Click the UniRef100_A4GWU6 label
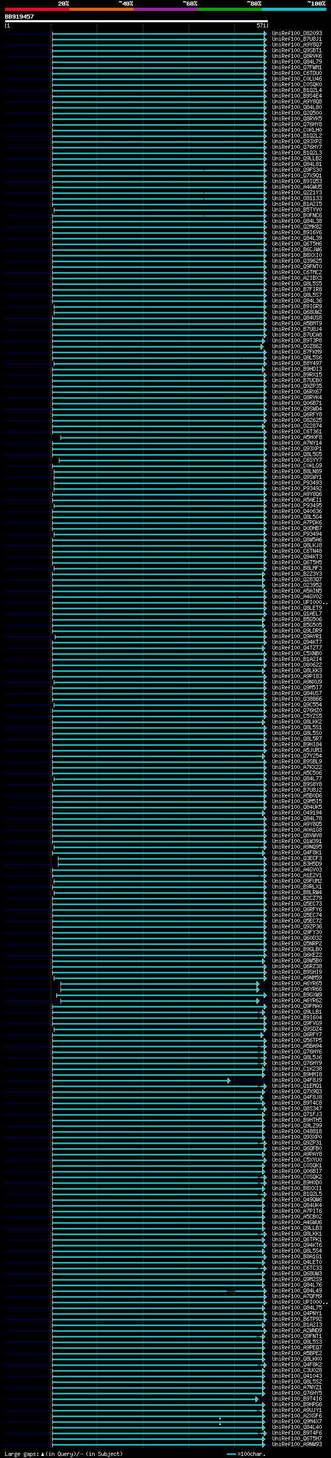331x1458 pixels. click(296, 1222)
